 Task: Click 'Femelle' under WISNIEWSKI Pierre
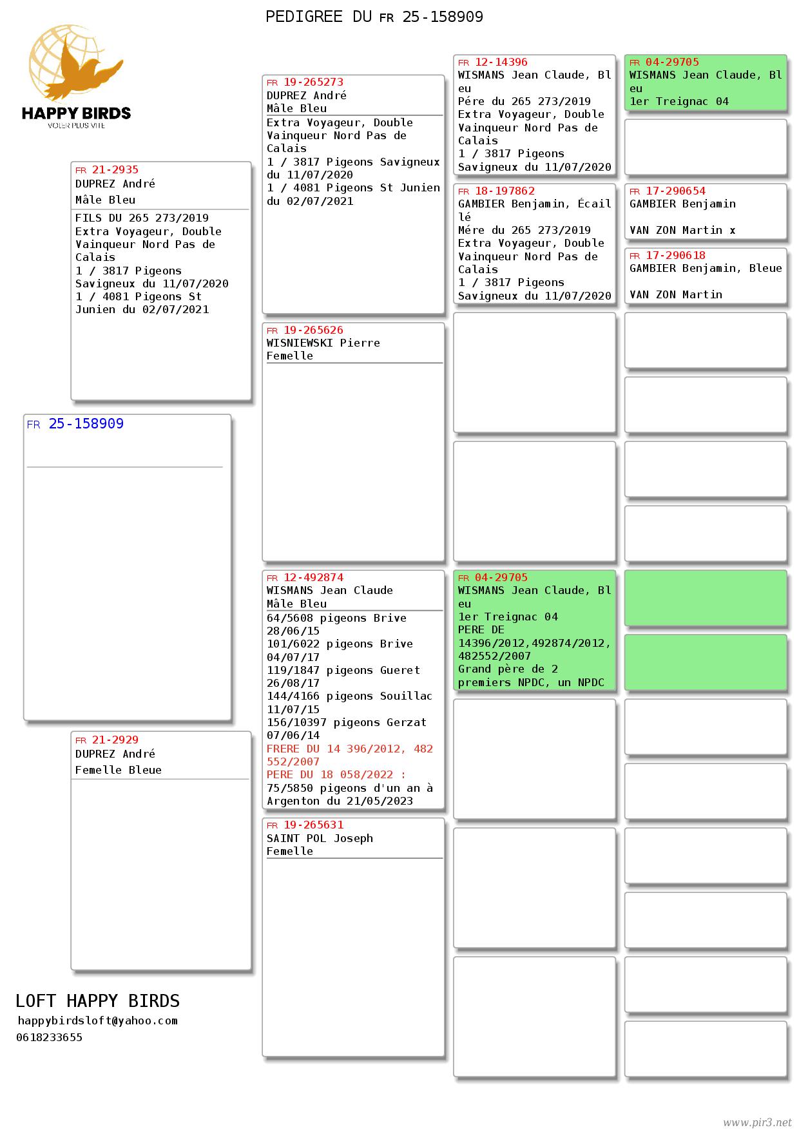point(290,356)
